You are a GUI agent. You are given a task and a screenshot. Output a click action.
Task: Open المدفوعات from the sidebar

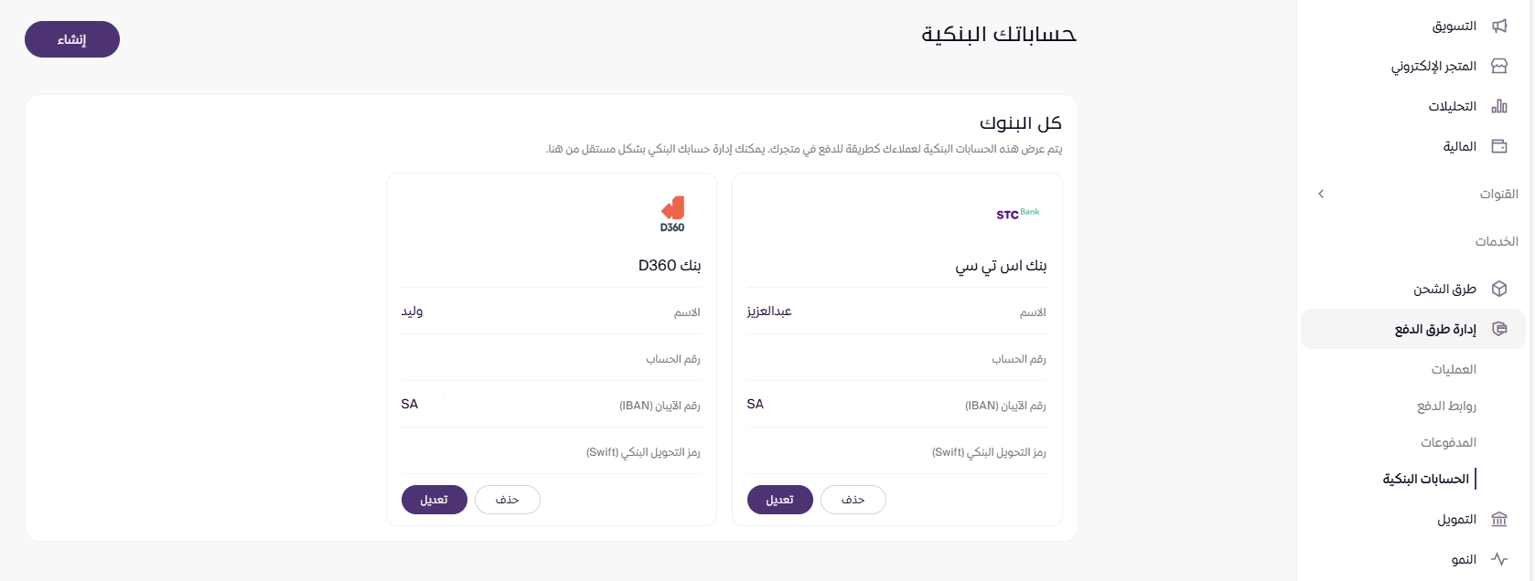(x=1448, y=442)
